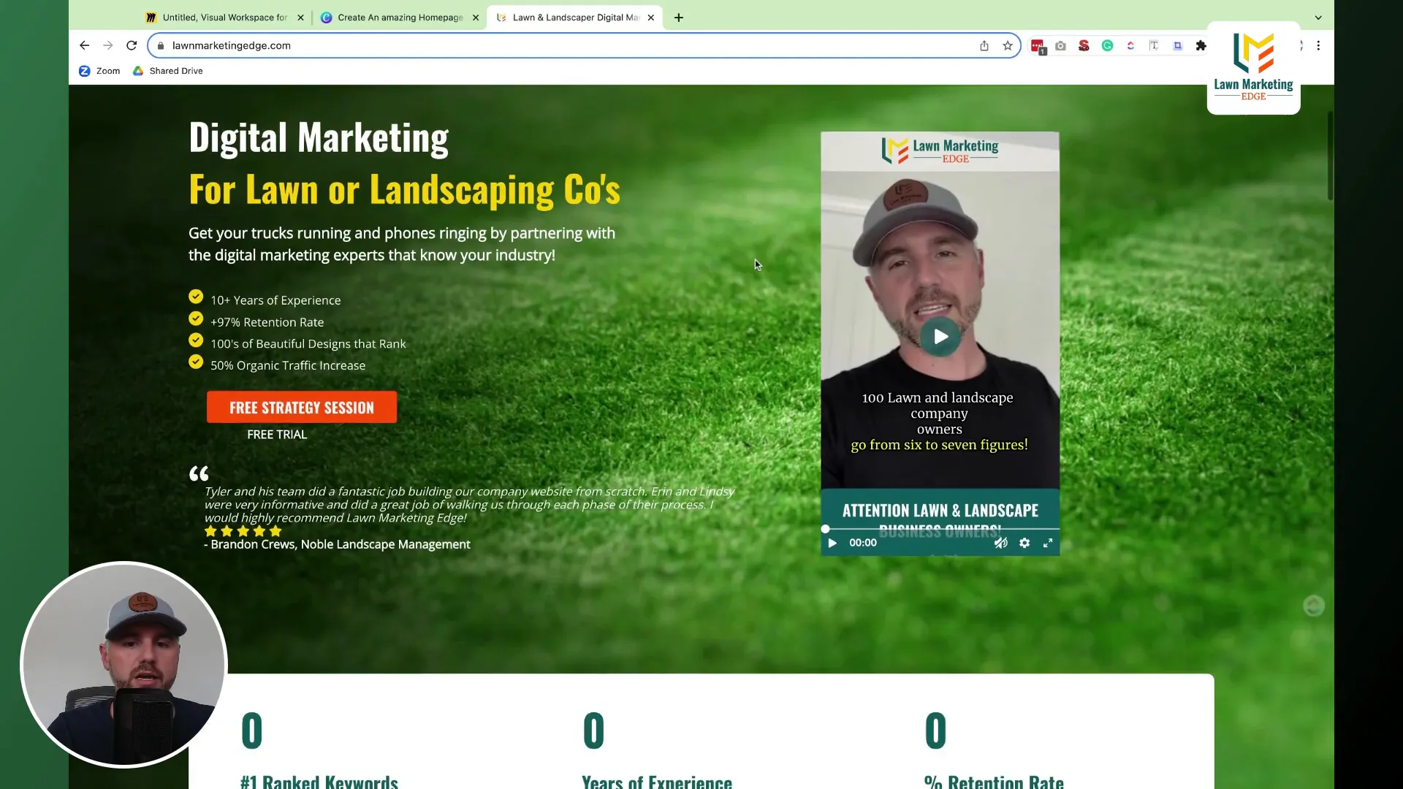The height and width of the screenshot is (789, 1403).
Task: Go back to the previous page
Action: pos(84,45)
